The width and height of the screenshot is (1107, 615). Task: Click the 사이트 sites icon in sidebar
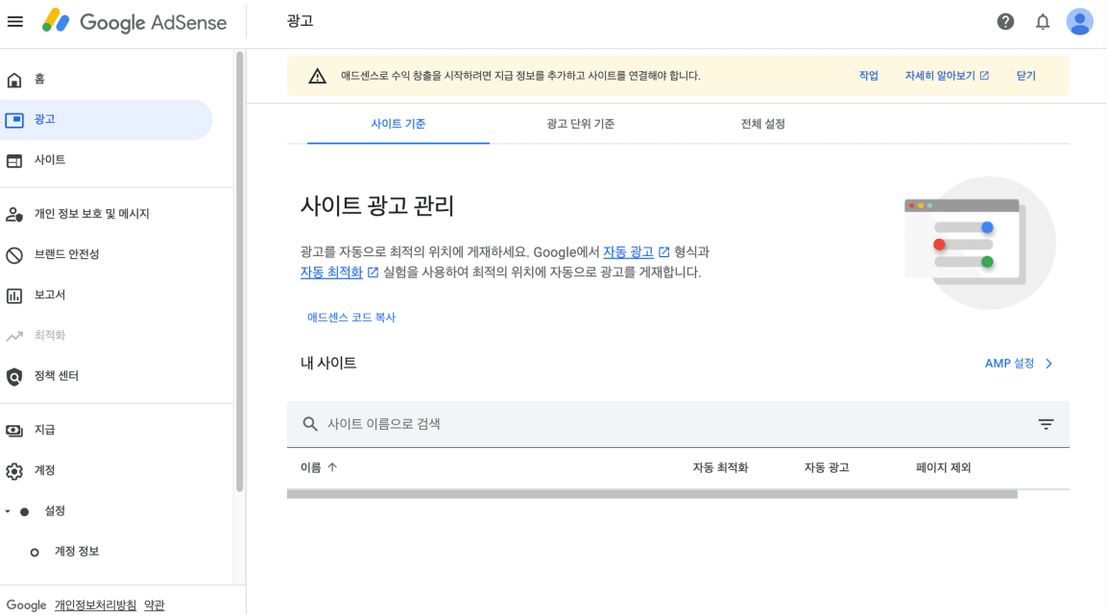(14, 161)
